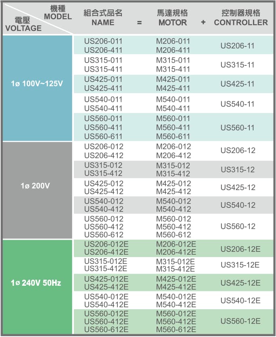
Task: Click the equals sign in the header
Action: [139, 23]
